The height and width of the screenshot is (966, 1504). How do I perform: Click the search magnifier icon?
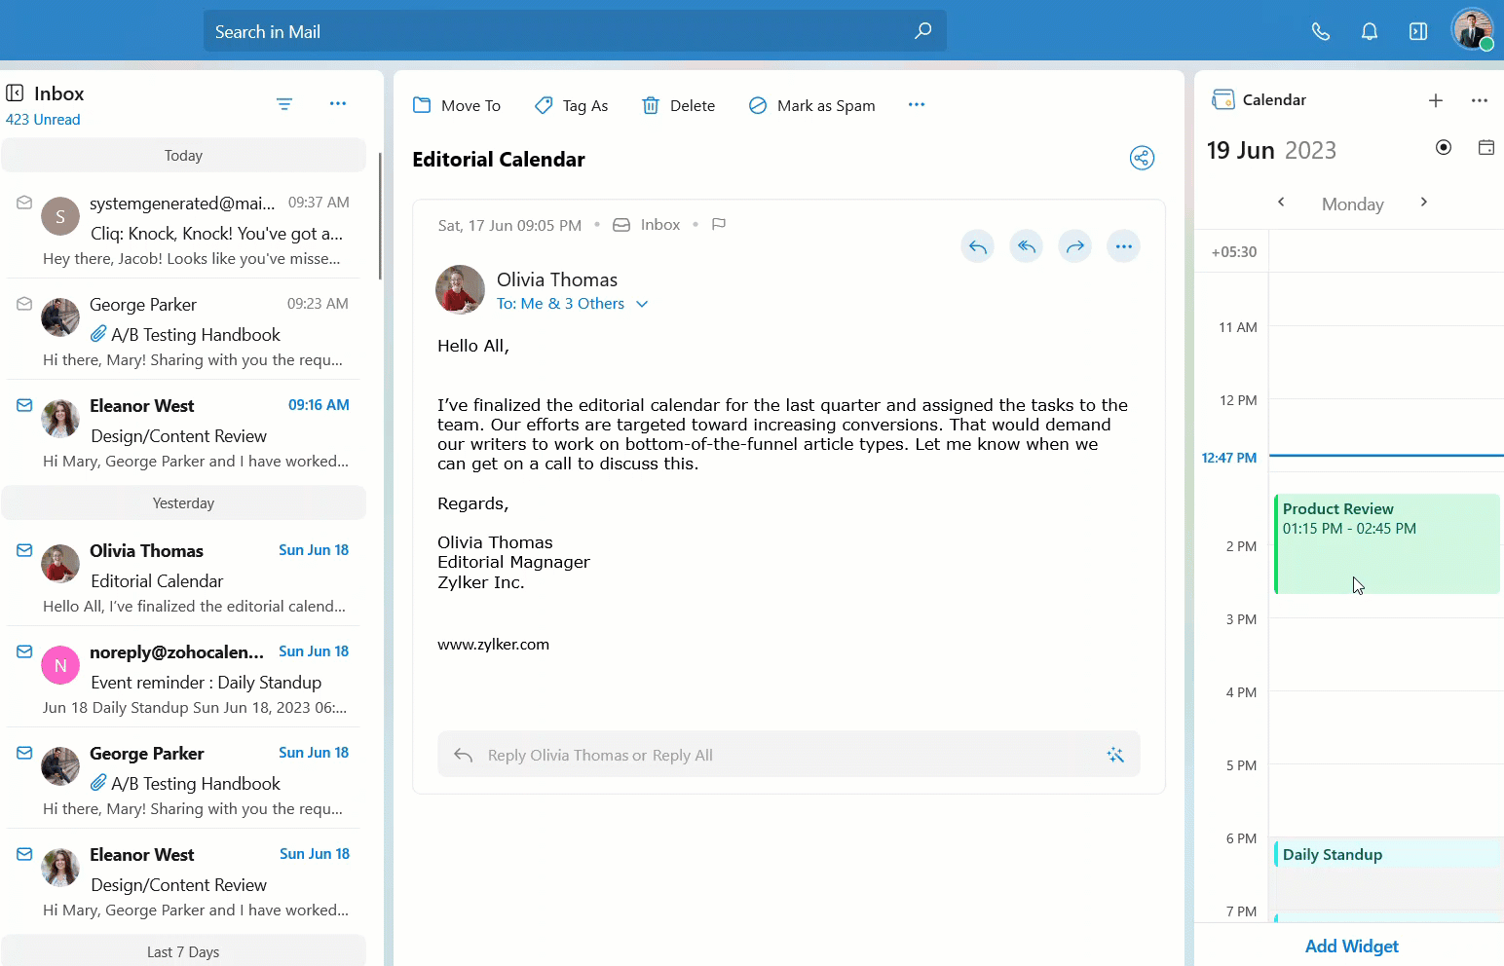tap(922, 31)
